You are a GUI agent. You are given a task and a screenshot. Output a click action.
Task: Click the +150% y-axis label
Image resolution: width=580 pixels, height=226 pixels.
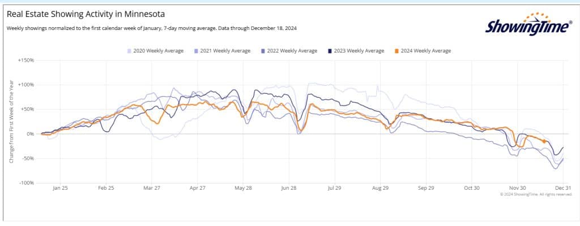pos(26,60)
